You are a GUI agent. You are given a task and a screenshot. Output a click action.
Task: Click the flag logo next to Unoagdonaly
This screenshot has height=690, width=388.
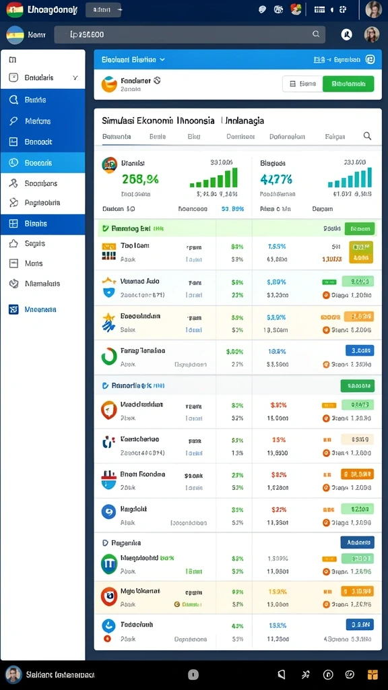click(x=15, y=9)
